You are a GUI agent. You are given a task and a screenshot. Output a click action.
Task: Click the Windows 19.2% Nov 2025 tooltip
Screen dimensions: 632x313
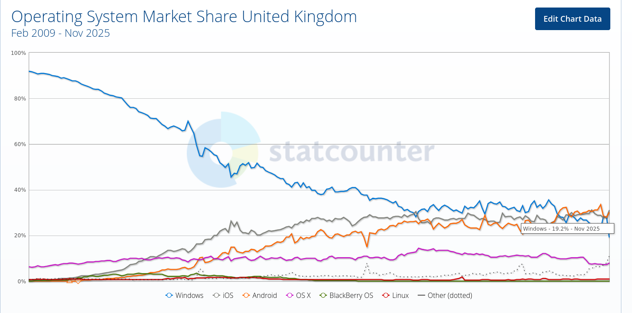[568, 228]
